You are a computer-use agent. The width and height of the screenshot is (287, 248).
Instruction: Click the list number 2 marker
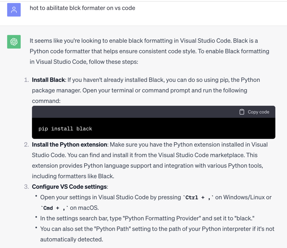(26, 145)
